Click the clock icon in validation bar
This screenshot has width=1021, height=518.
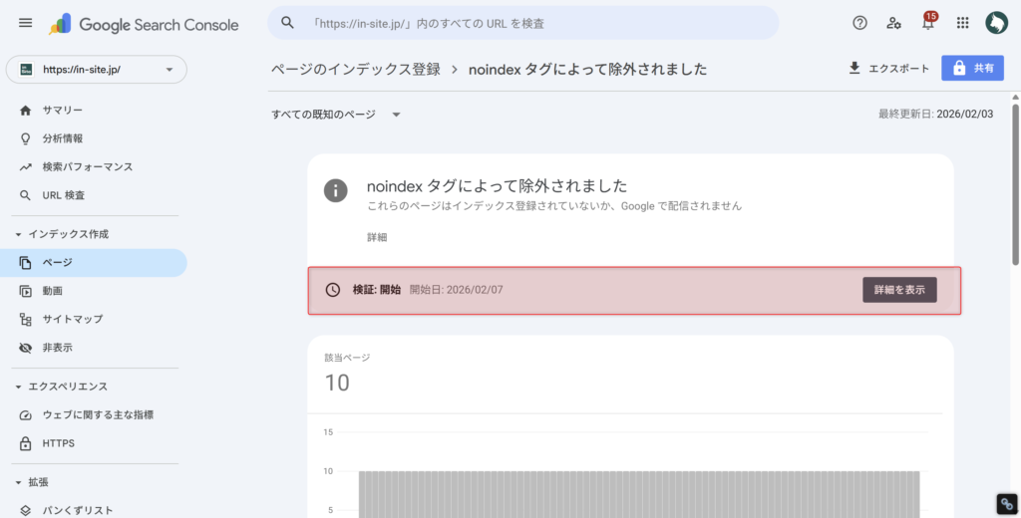(x=333, y=290)
